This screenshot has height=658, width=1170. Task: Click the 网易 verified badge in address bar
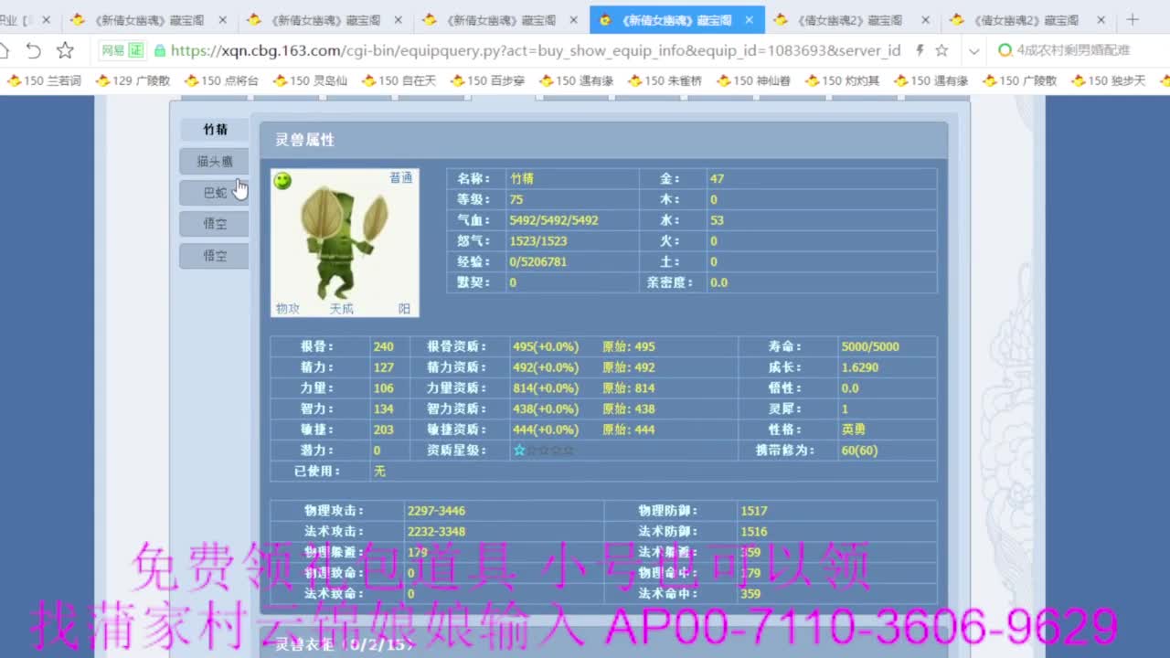pos(122,51)
